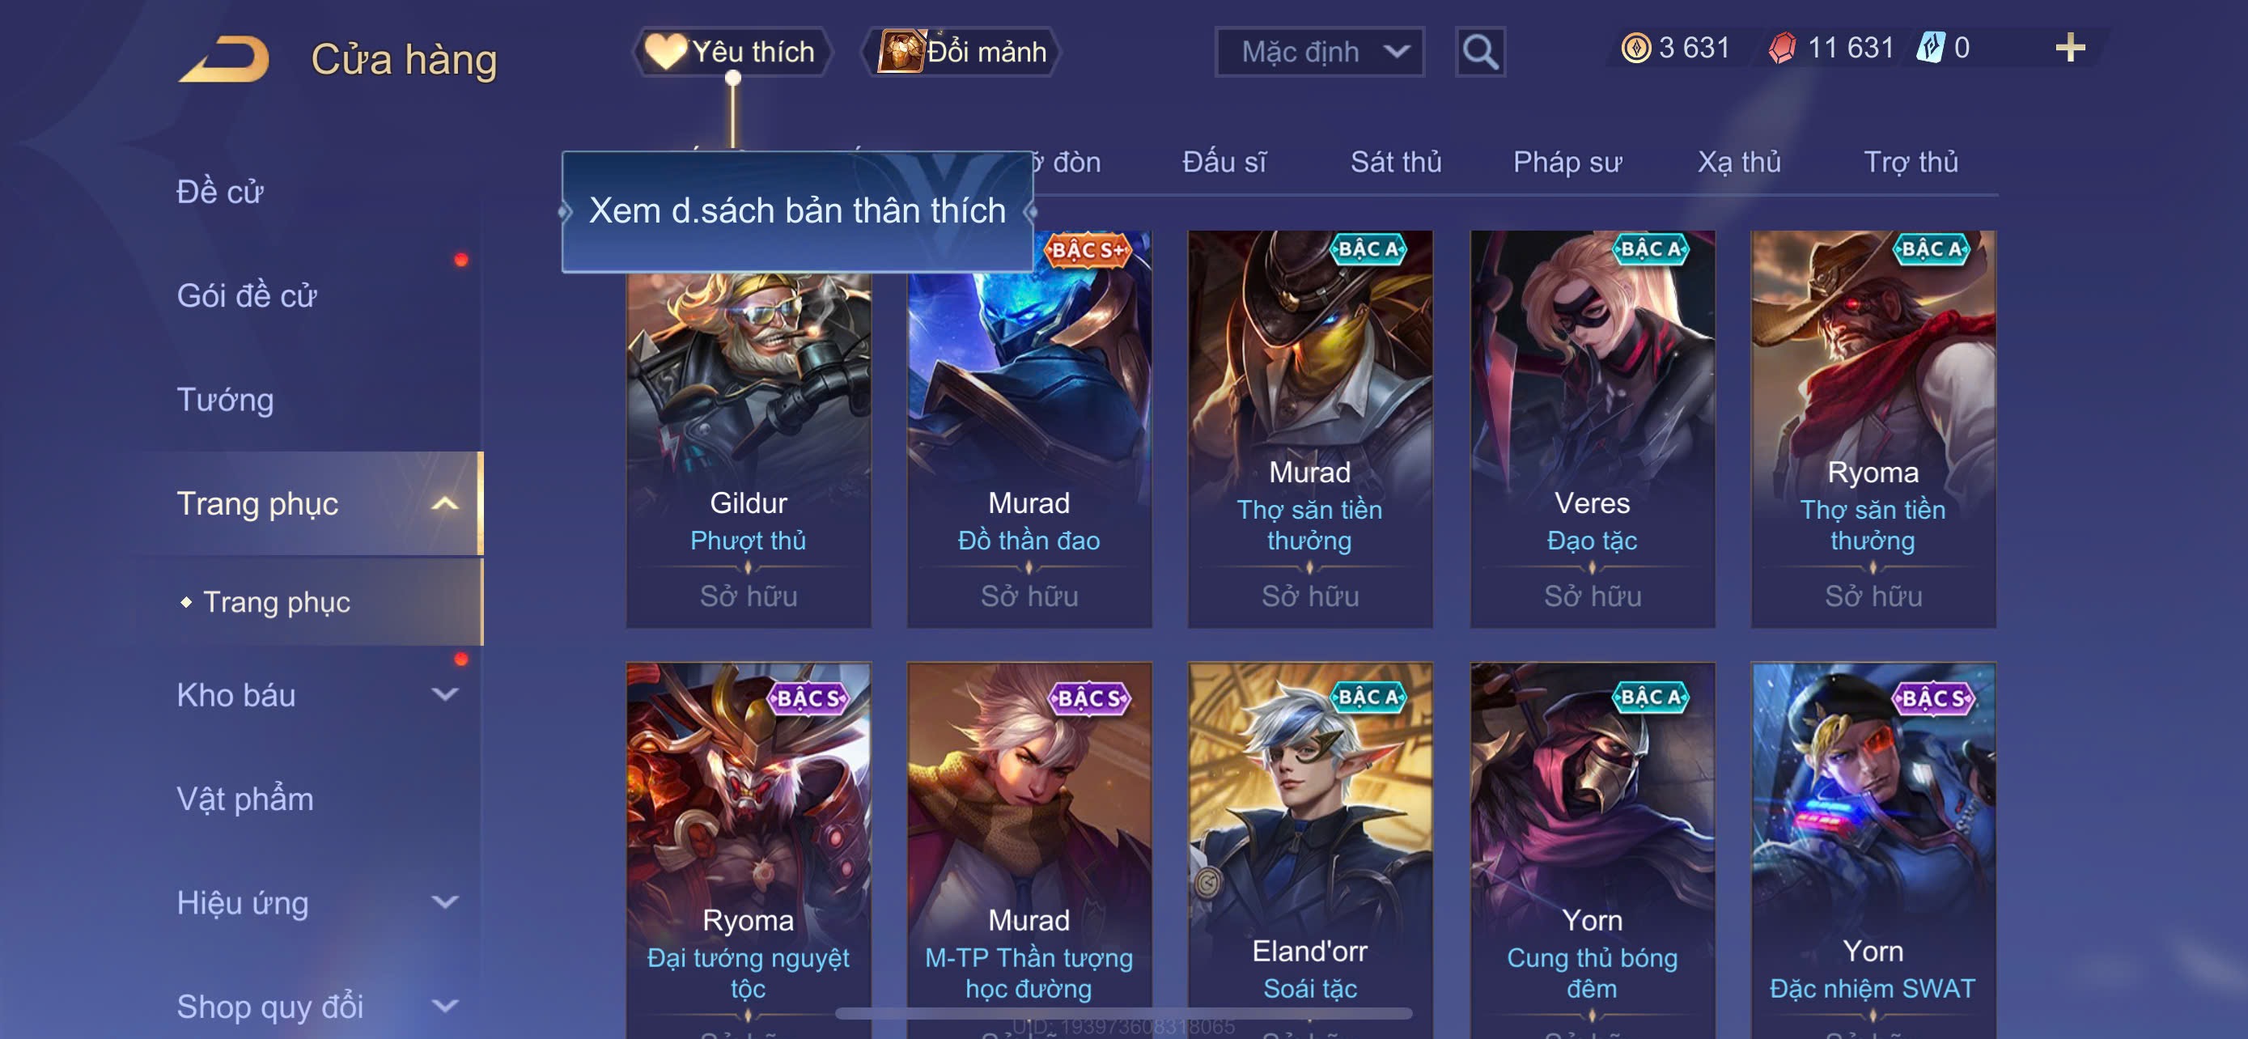This screenshot has width=2248, height=1039.
Task: Open Veres Đạo tặc skin card
Action: tap(1592, 428)
